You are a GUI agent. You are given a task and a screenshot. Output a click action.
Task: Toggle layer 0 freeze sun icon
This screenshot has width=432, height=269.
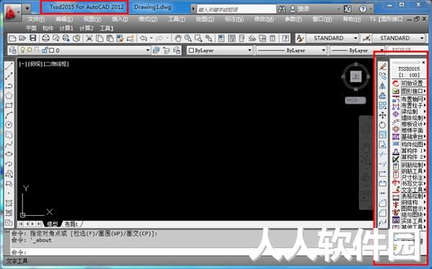[x=30, y=50]
